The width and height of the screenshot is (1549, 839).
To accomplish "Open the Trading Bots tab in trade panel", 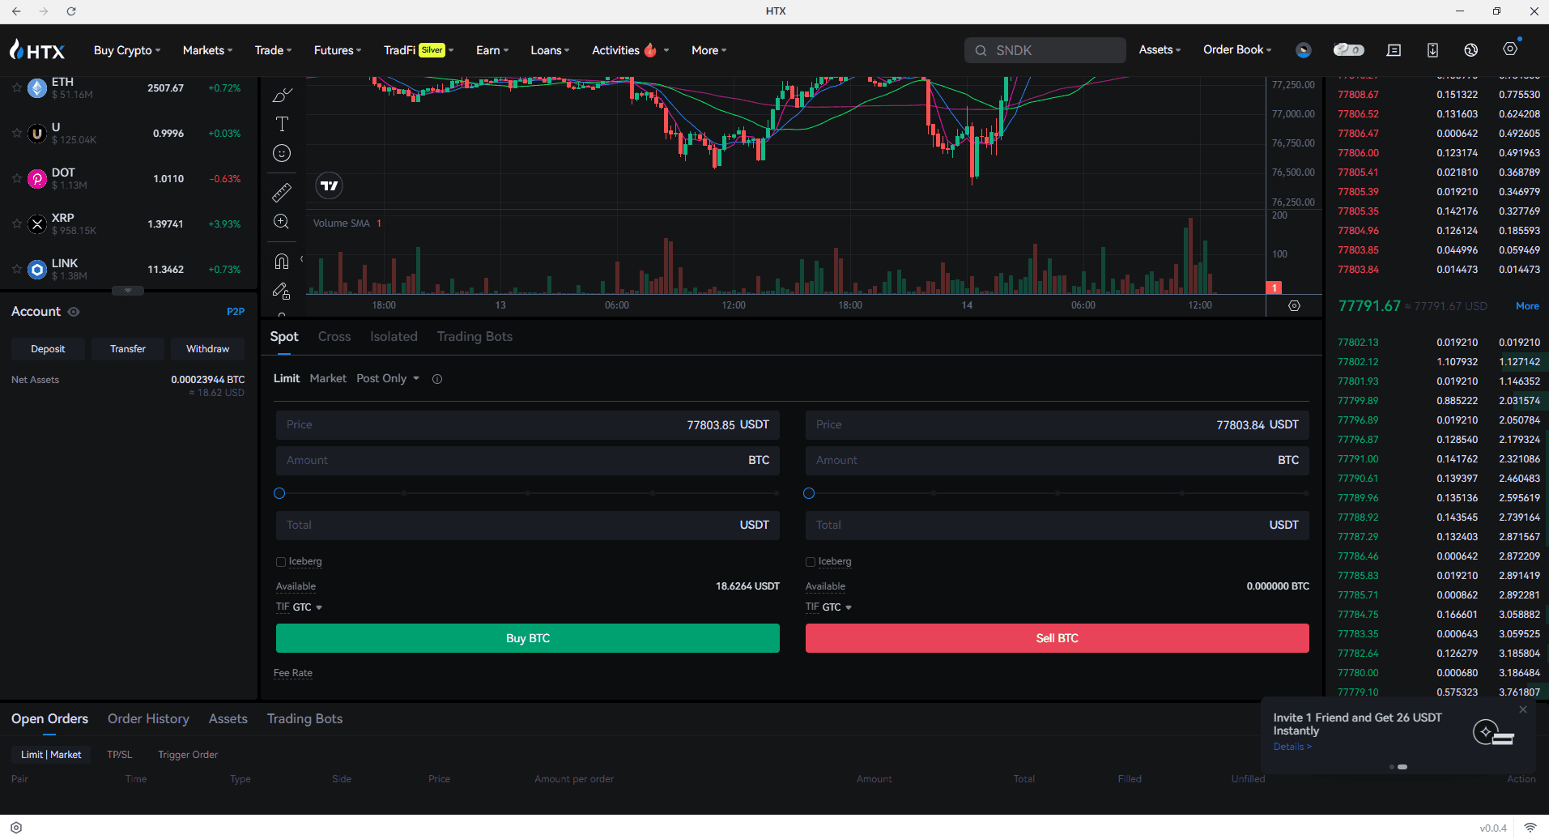I will coord(474,337).
